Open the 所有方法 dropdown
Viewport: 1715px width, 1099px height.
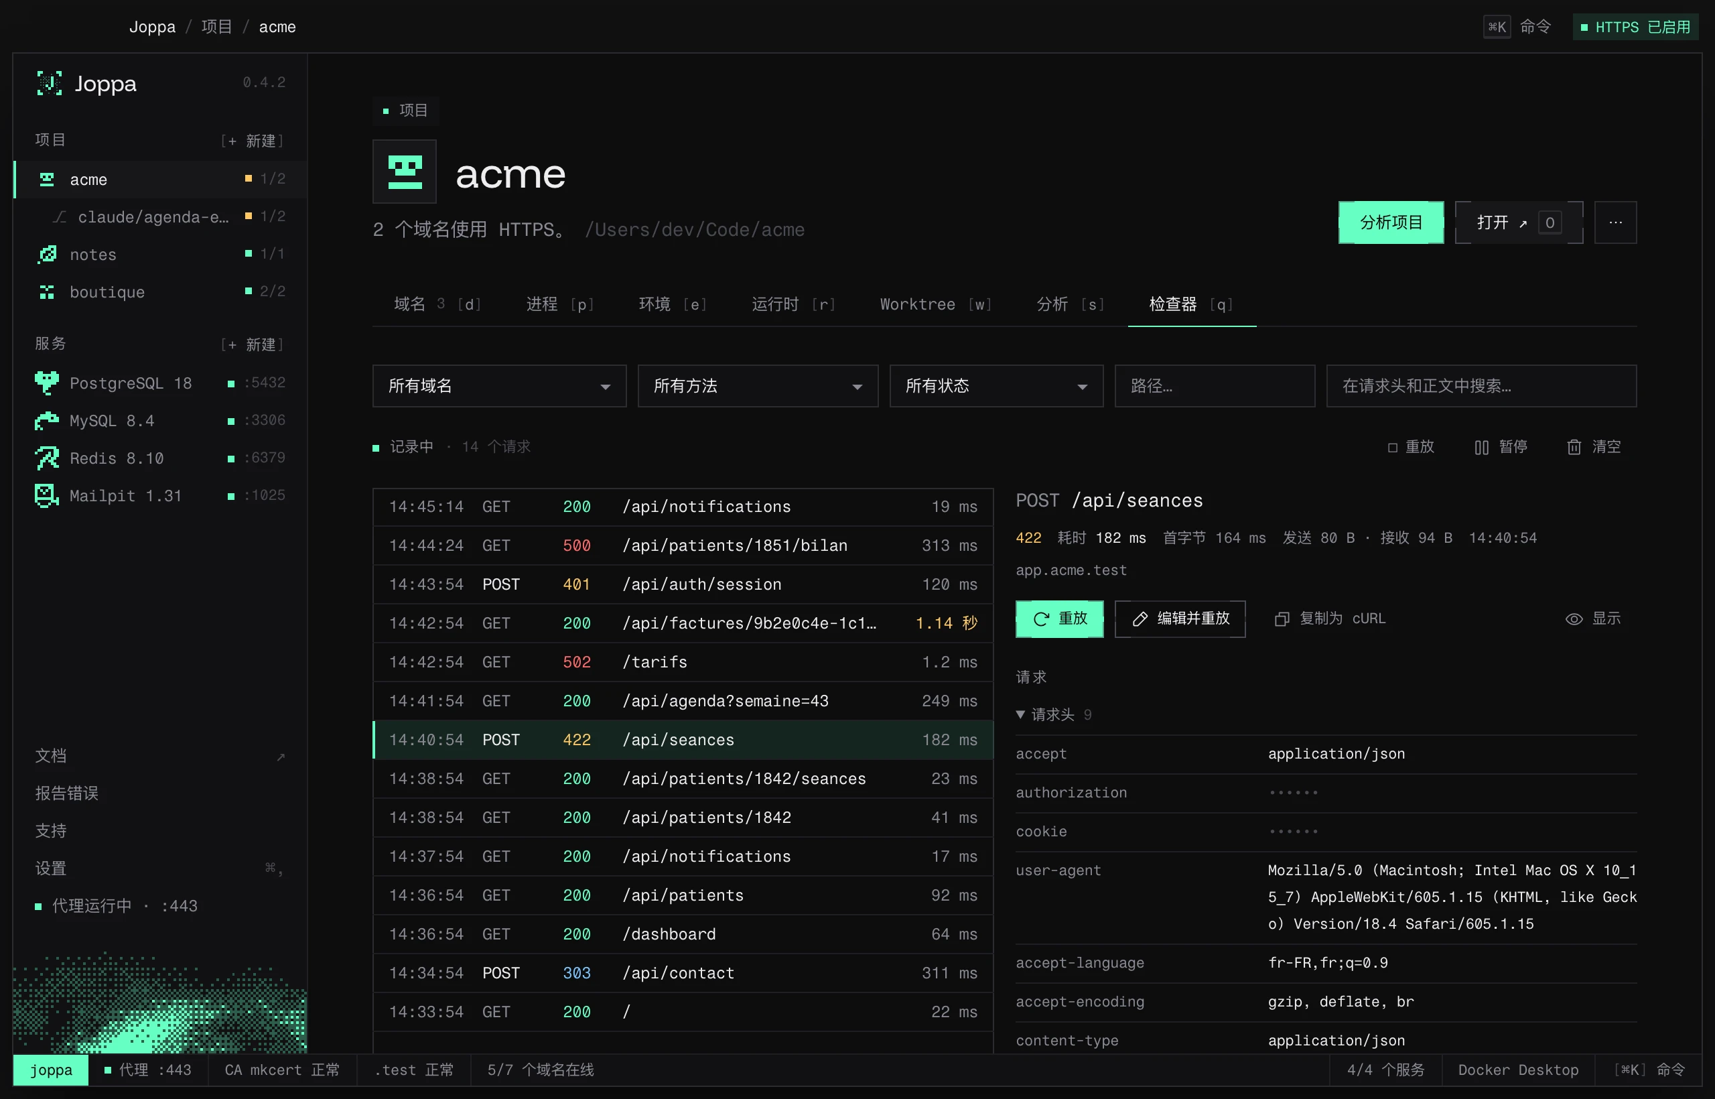pyautogui.click(x=758, y=386)
